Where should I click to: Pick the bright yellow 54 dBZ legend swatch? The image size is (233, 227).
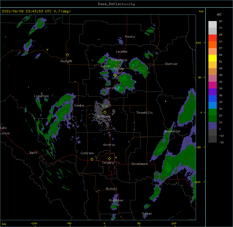tap(212, 58)
